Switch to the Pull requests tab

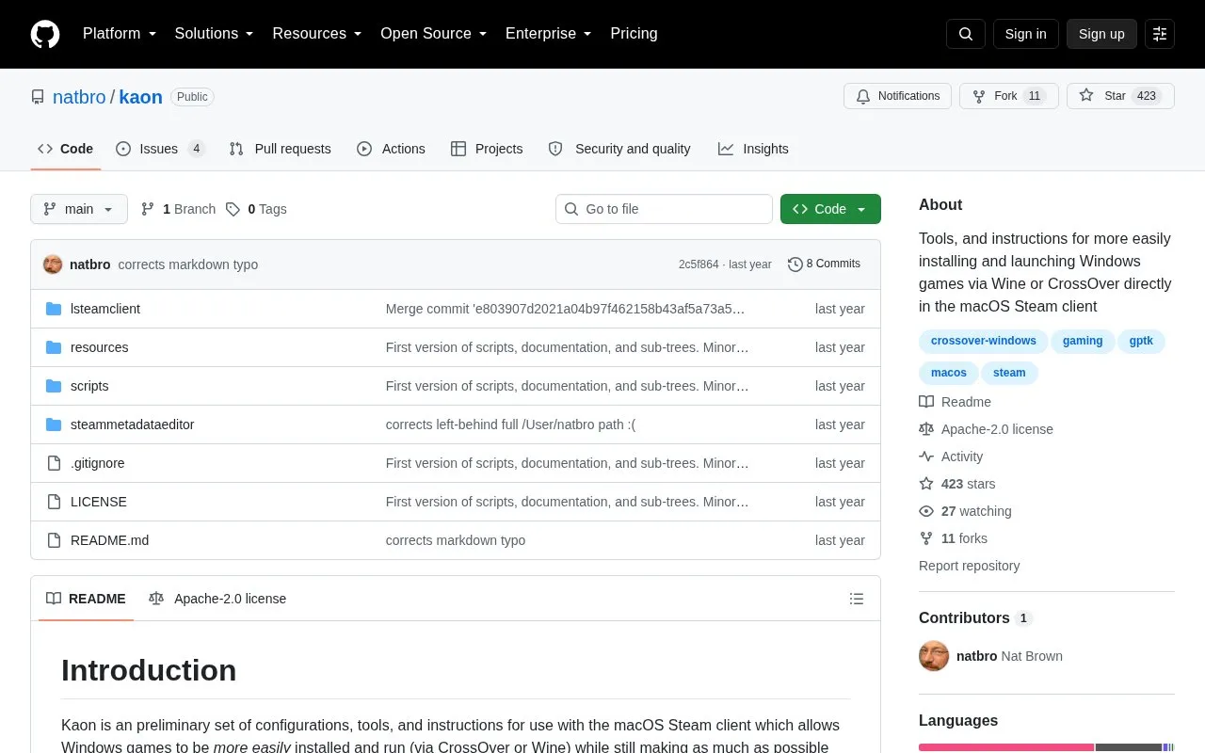[x=280, y=149]
